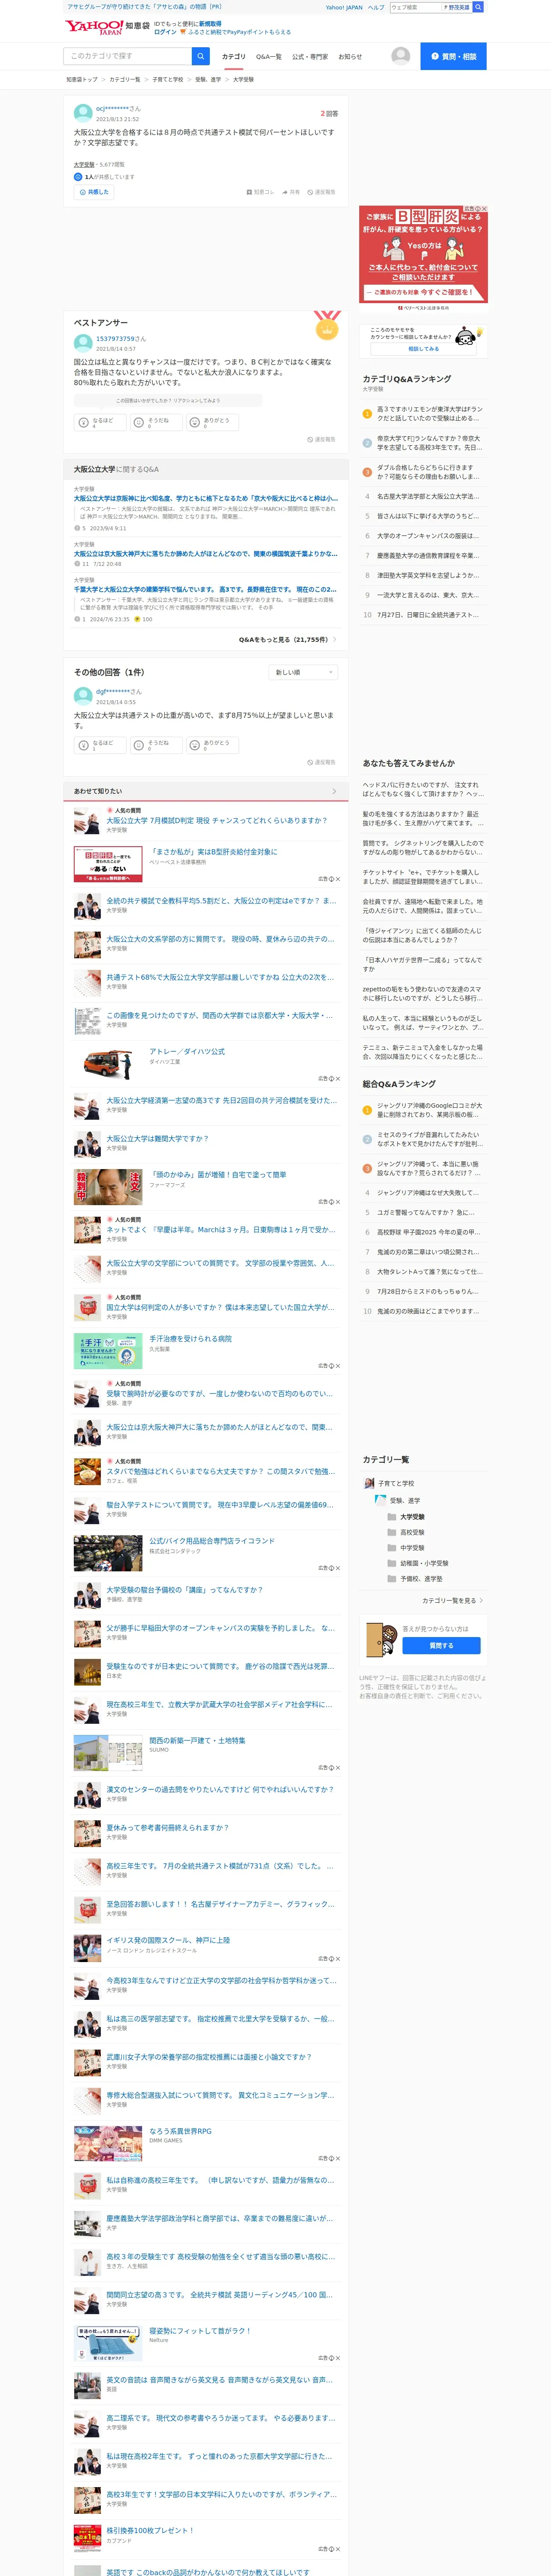Open the 幼稚園・小学受験 folder icon
The width and height of the screenshot is (551, 2576).
coord(392,1563)
